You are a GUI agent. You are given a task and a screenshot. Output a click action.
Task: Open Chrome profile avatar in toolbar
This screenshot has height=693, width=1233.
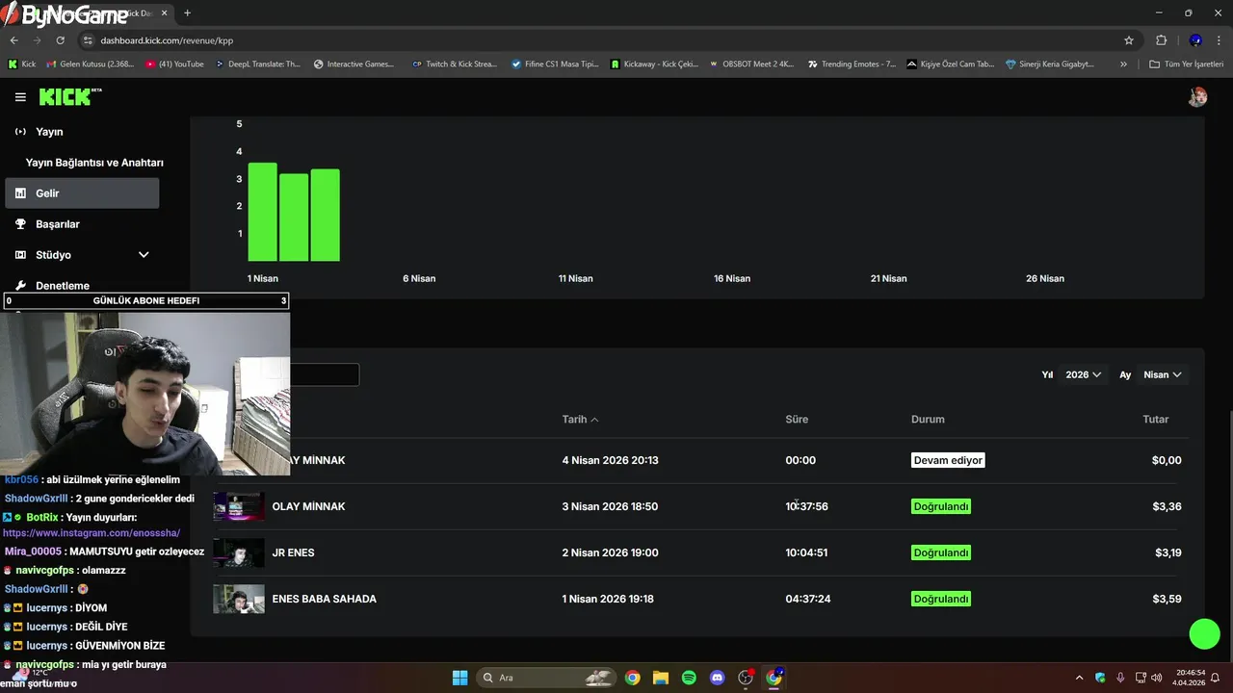[x=1195, y=40]
